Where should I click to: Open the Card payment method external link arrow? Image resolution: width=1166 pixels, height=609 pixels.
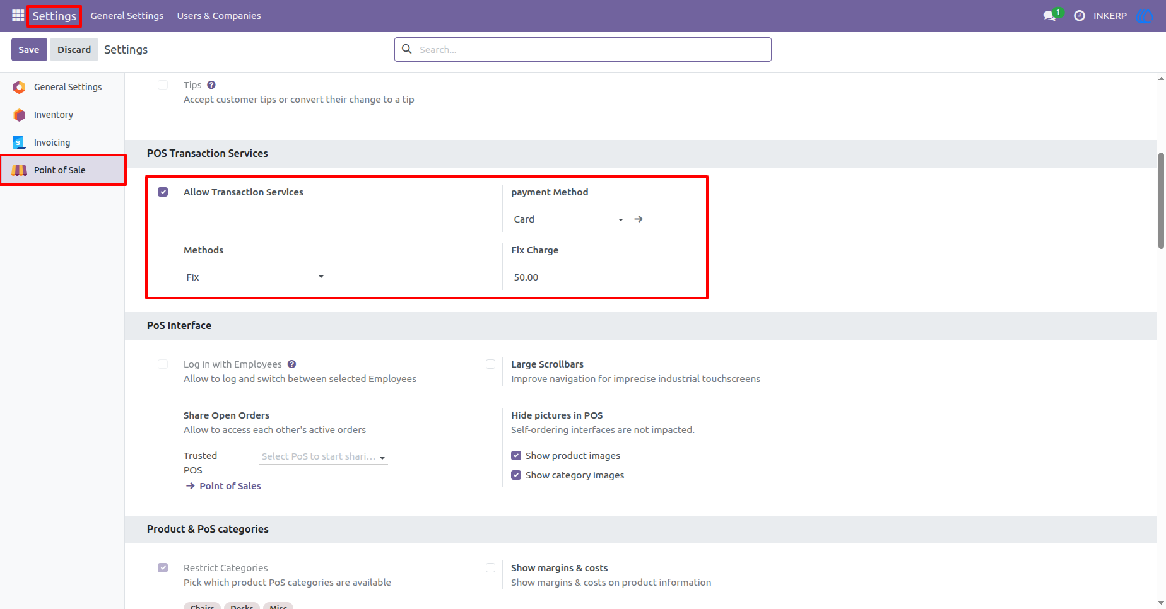(x=639, y=219)
